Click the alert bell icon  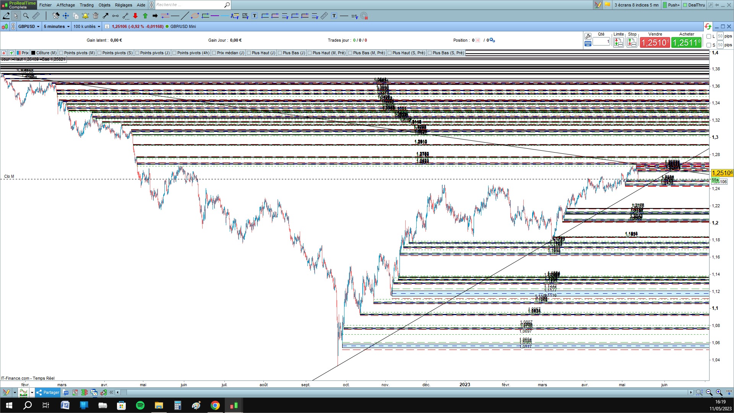point(85,16)
